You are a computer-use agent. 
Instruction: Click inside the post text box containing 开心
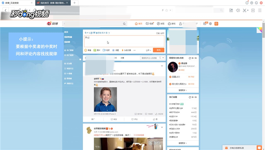pyautogui.click(x=124, y=41)
